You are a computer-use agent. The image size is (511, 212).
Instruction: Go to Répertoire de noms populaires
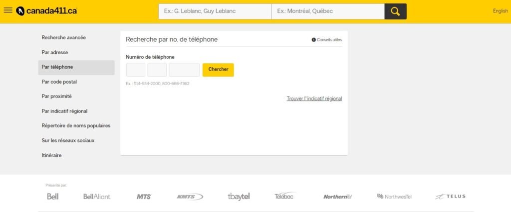(x=76, y=126)
